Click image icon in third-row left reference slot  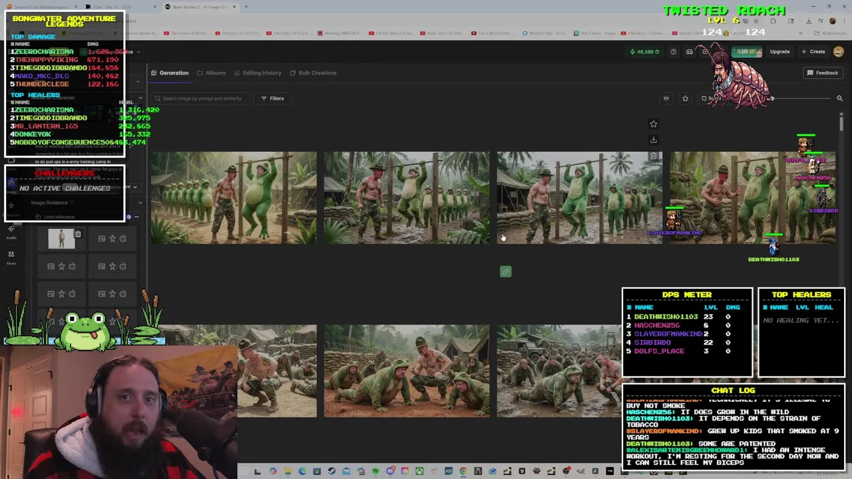click(x=51, y=293)
